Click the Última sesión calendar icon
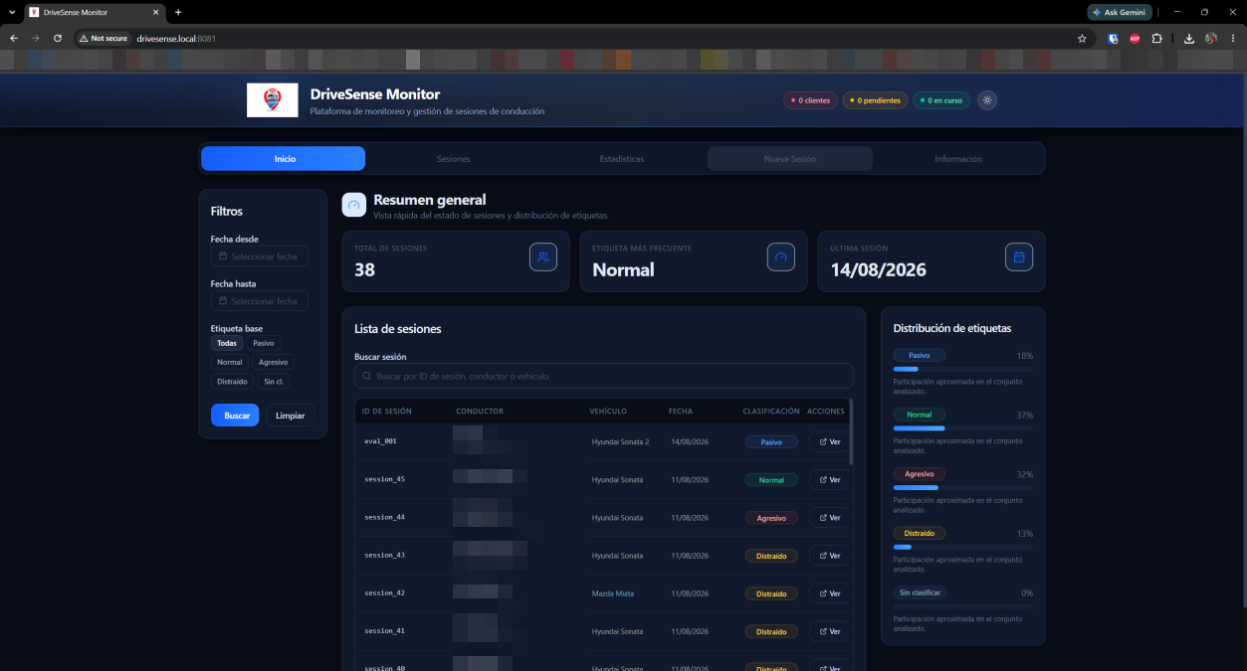The image size is (1247, 671). [x=1019, y=256]
